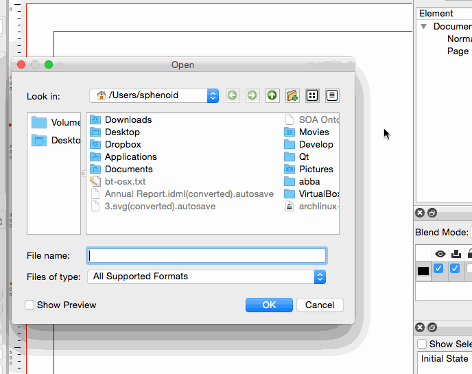Screen dimensions: 472x374
Task: Toggle the layer visibility checkbox under the eye
Action: tap(438, 269)
